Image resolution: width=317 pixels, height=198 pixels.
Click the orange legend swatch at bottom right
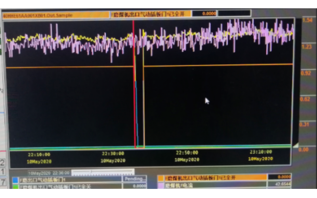(x=160, y=178)
